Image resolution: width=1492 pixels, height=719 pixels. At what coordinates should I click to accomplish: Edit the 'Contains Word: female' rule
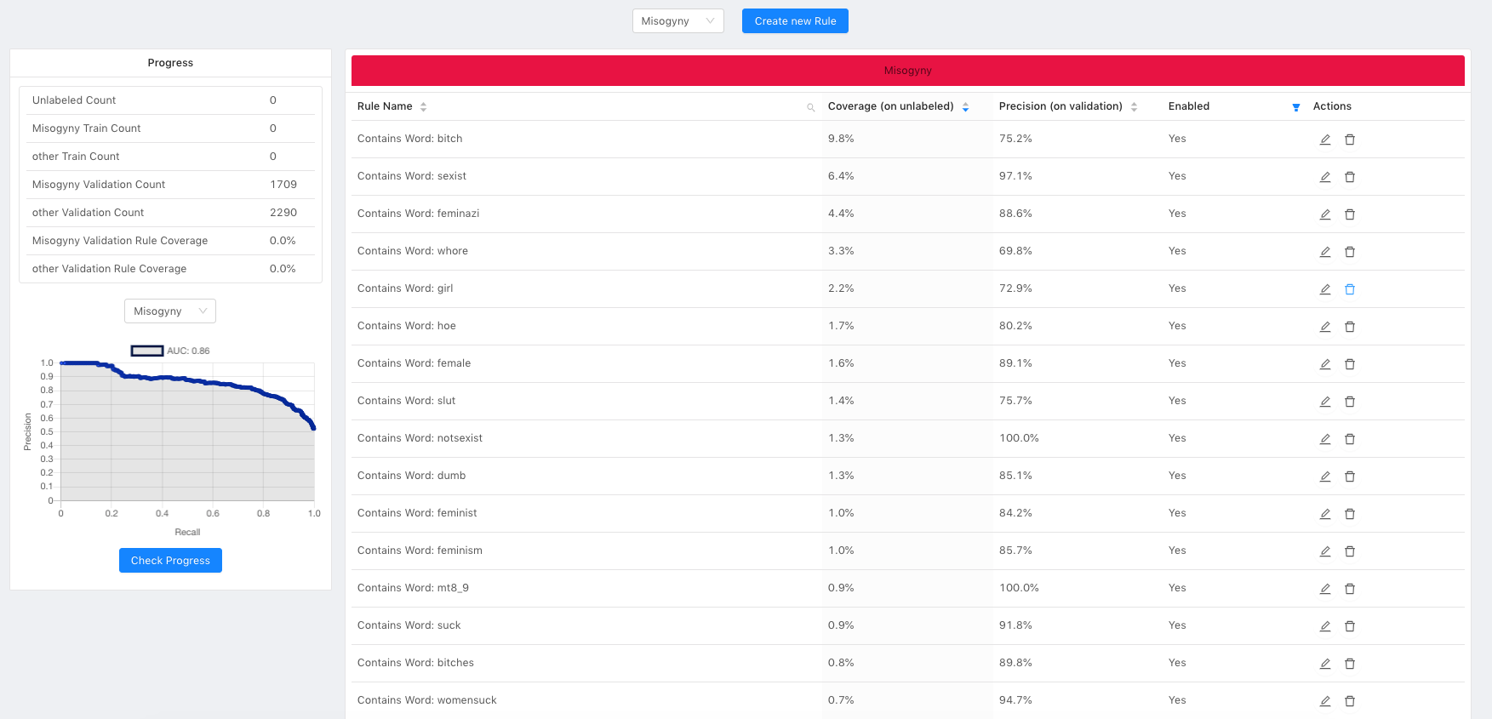pyautogui.click(x=1325, y=364)
